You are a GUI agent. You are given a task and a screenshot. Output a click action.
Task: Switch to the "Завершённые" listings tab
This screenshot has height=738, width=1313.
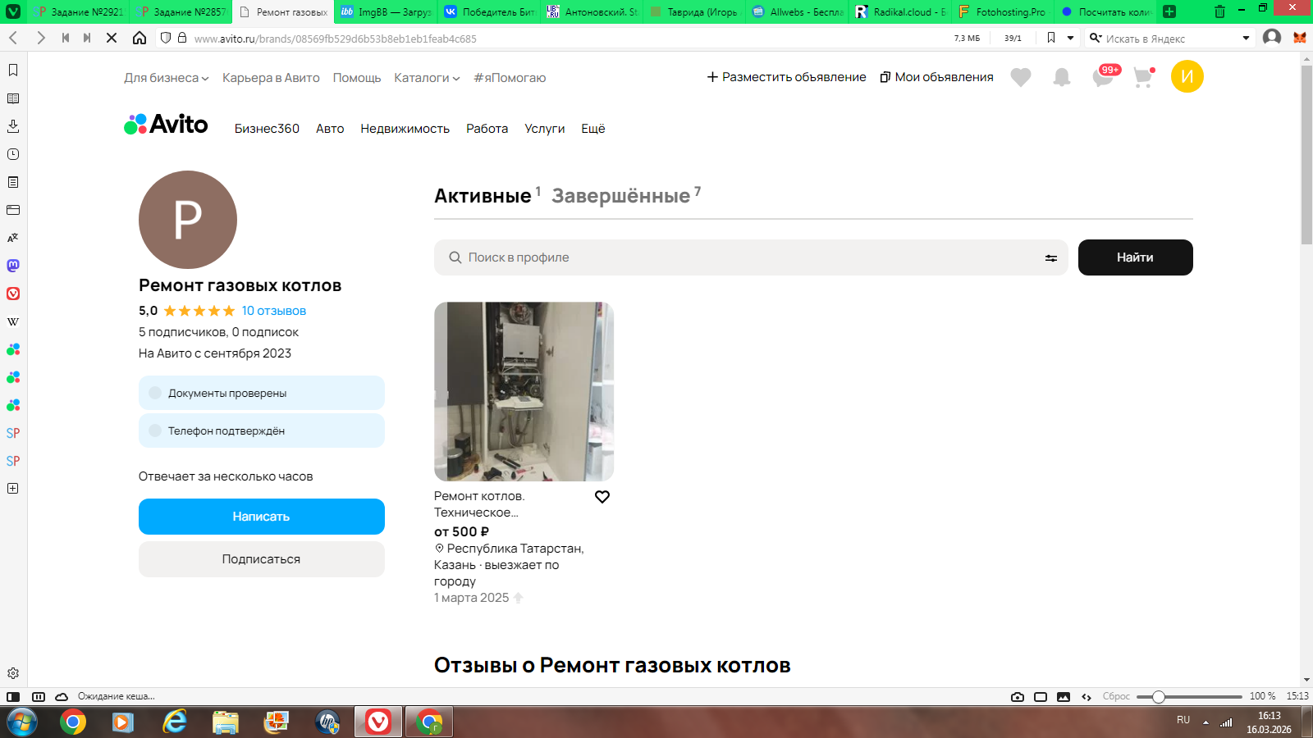pyautogui.click(x=621, y=196)
